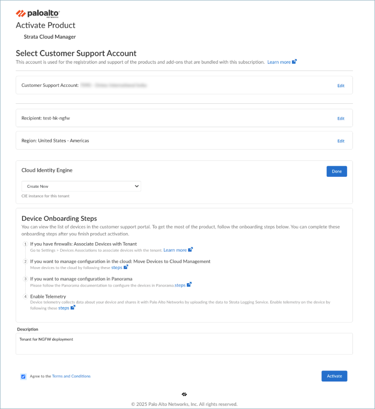Follow the steps link for enabling telemetry

coord(64,308)
